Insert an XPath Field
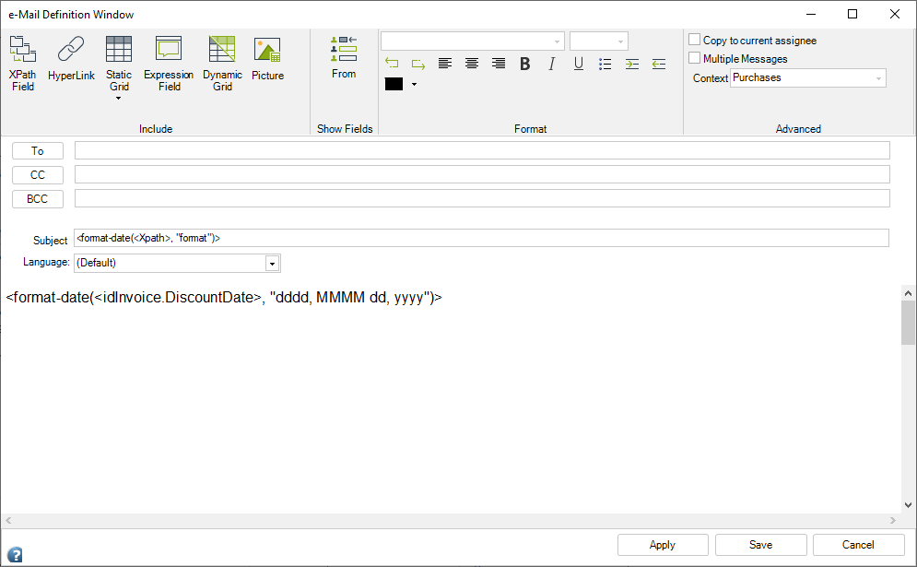This screenshot has height=567, width=917. [23, 64]
